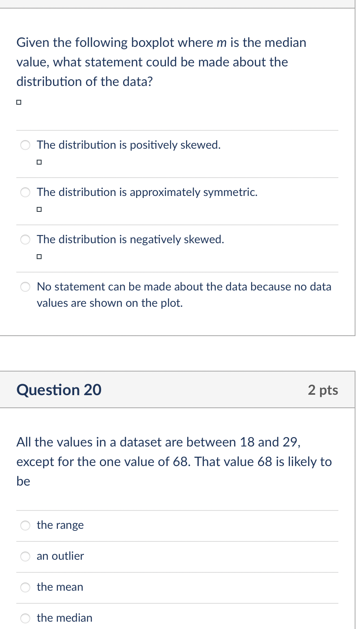Choose the 'No statement can be made' answer option
362x629 pixels.
pos(25,287)
